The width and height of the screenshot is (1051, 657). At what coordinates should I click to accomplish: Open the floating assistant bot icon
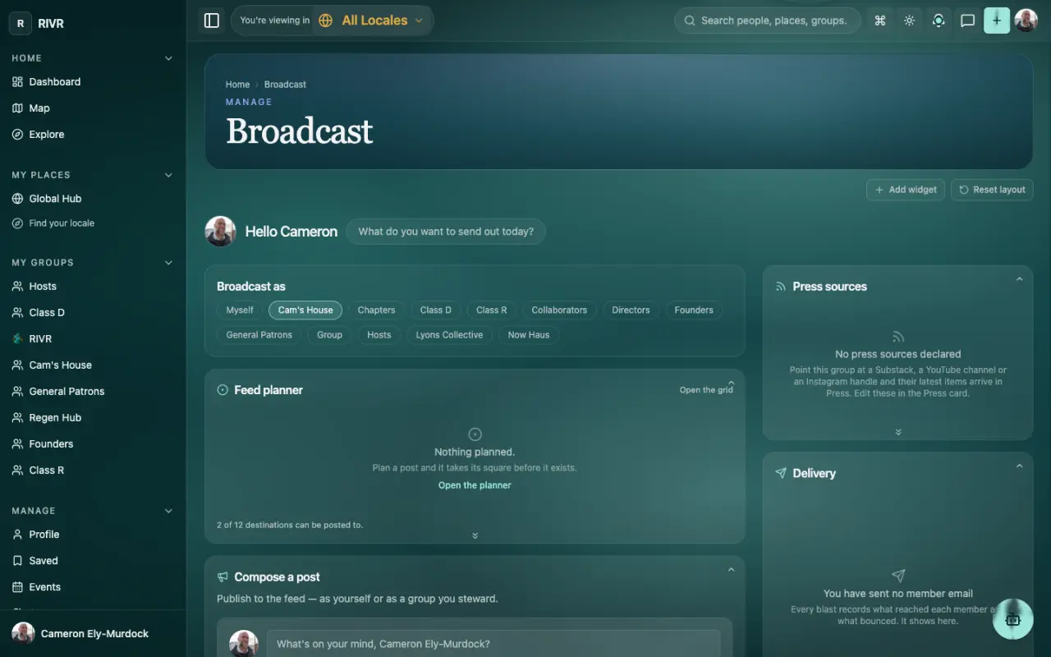pyautogui.click(x=1012, y=619)
